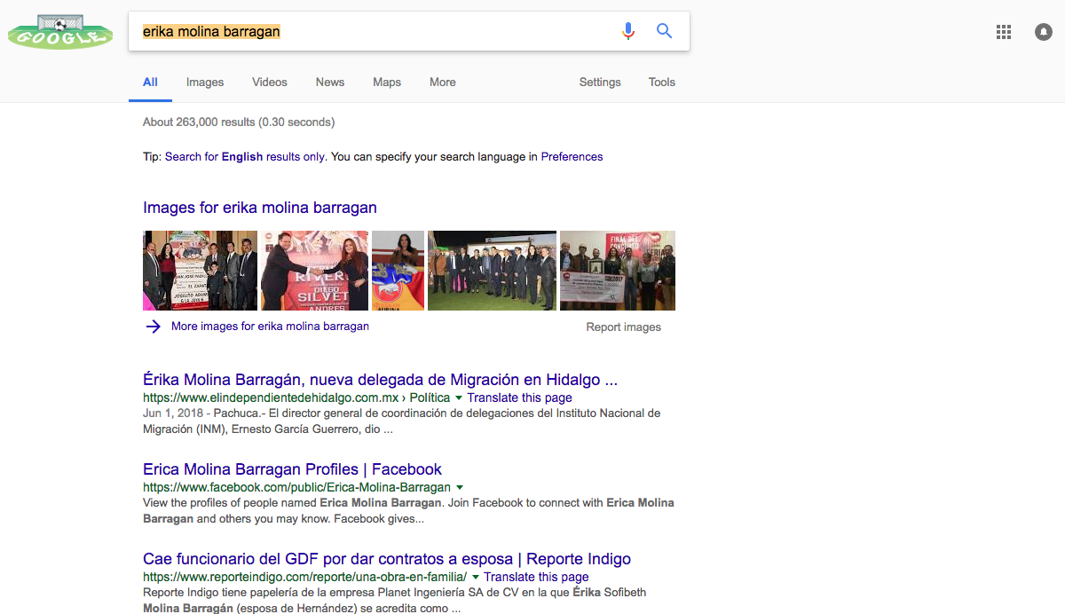This screenshot has width=1065, height=614.
Task: Click the Google doodle logo
Action: (x=60, y=31)
